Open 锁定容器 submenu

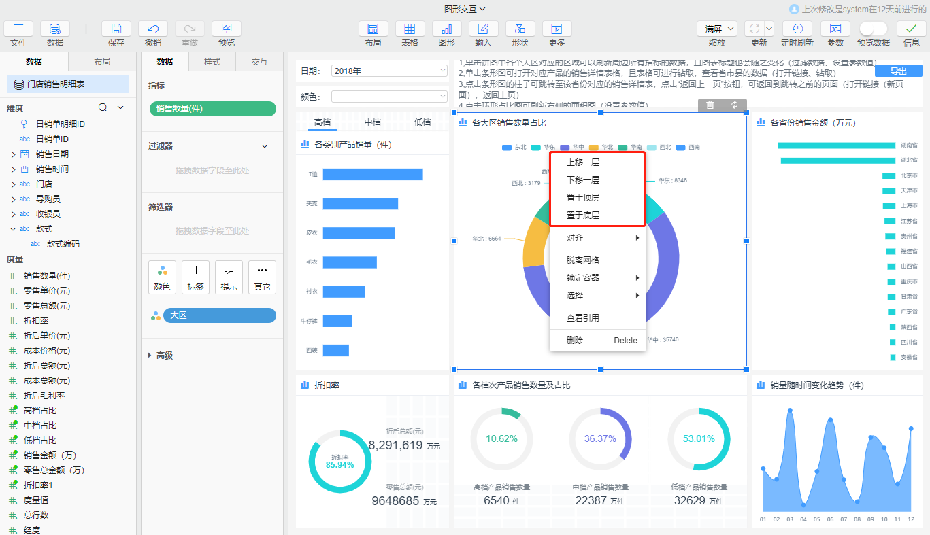(597, 278)
